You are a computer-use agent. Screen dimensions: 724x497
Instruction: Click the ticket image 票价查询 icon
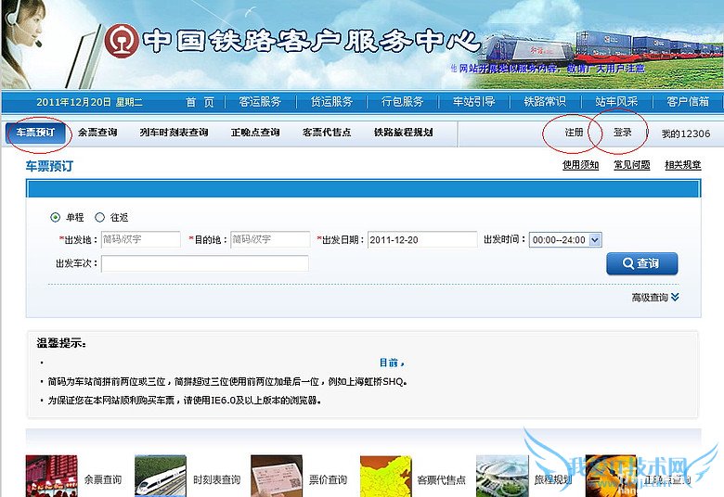pyautogui.click(x=276, y=476)
